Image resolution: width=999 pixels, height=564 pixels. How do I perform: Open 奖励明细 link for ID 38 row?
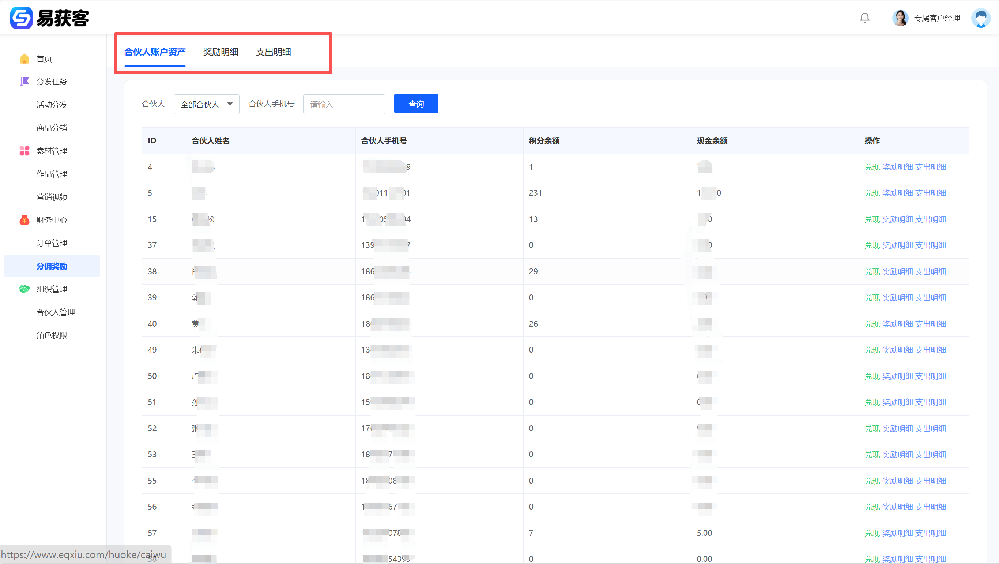click(x=897, y=271)
